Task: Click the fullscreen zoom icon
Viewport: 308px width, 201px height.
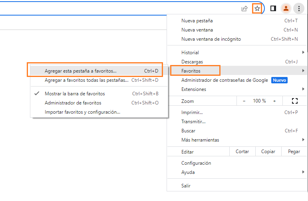Action: point(295,101)
